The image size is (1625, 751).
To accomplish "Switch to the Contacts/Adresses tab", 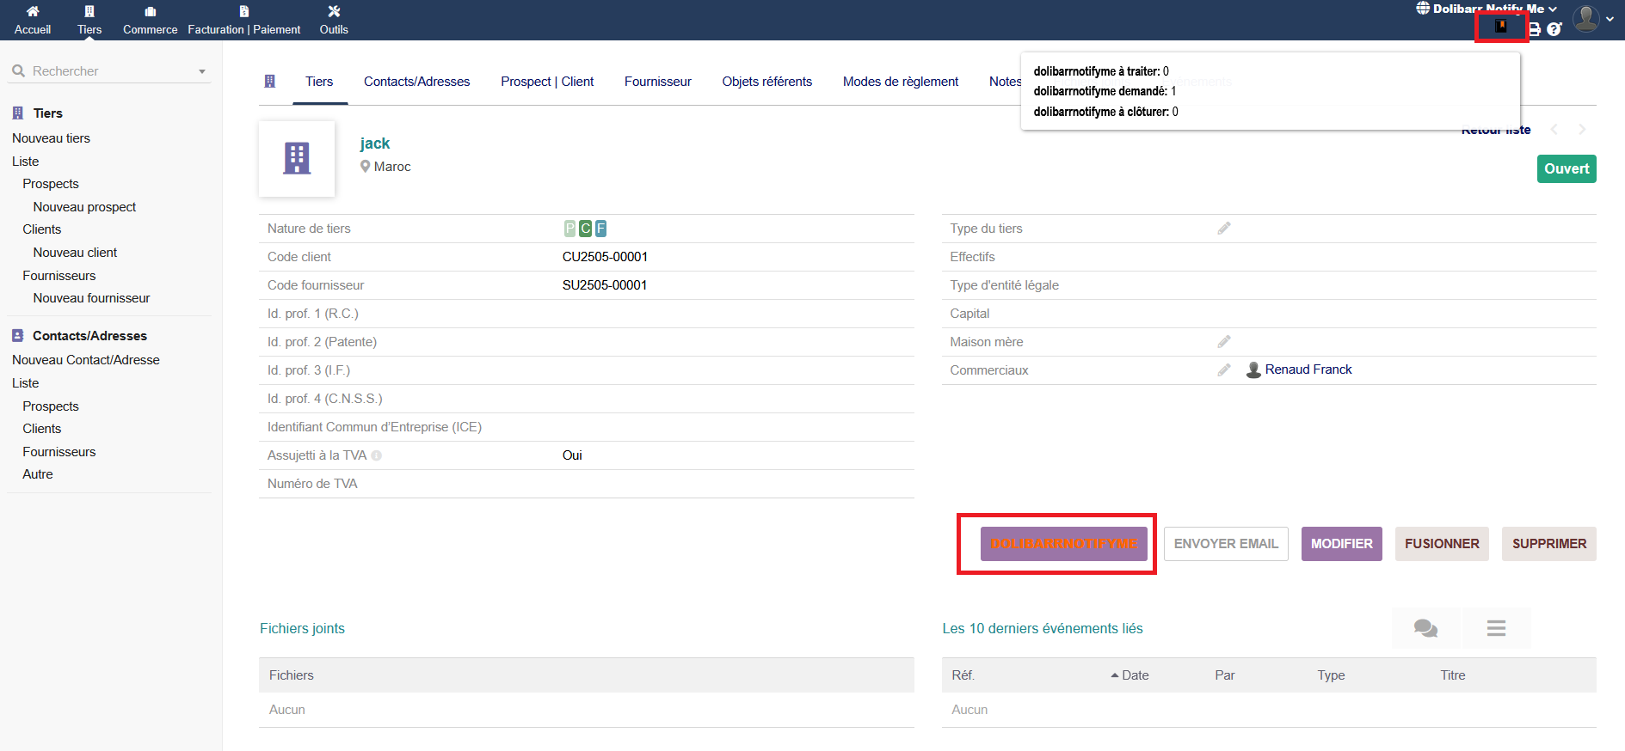I will [416, 82].
